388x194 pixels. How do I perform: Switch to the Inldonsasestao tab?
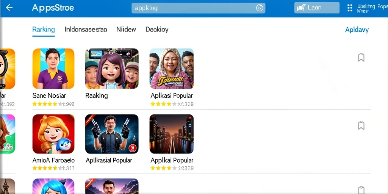86,30
